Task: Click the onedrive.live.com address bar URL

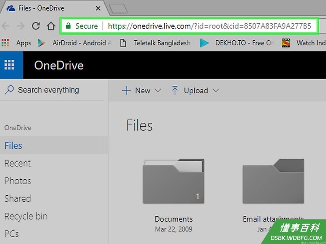Action: click(210, 26)
